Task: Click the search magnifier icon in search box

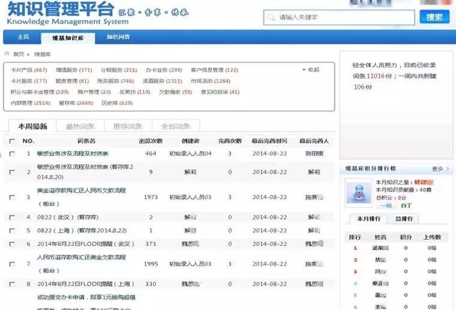Action: pyautogui.click(x=272, y=17)
